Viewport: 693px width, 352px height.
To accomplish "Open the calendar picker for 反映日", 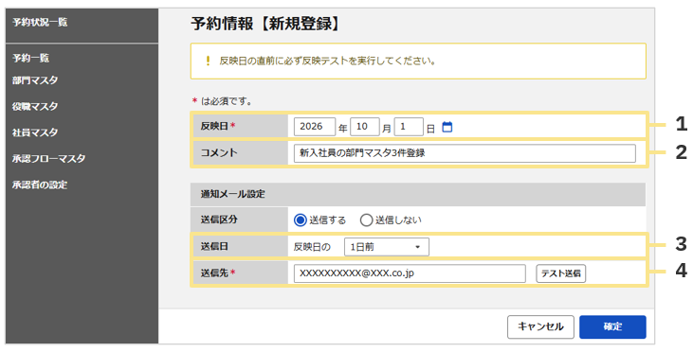I will pyautogui.click(x=447, y=127).
